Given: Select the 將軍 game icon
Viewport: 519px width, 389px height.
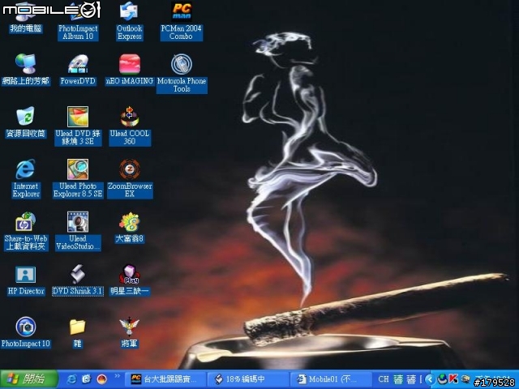Looking at the screenshot, I should click(130, 333).
